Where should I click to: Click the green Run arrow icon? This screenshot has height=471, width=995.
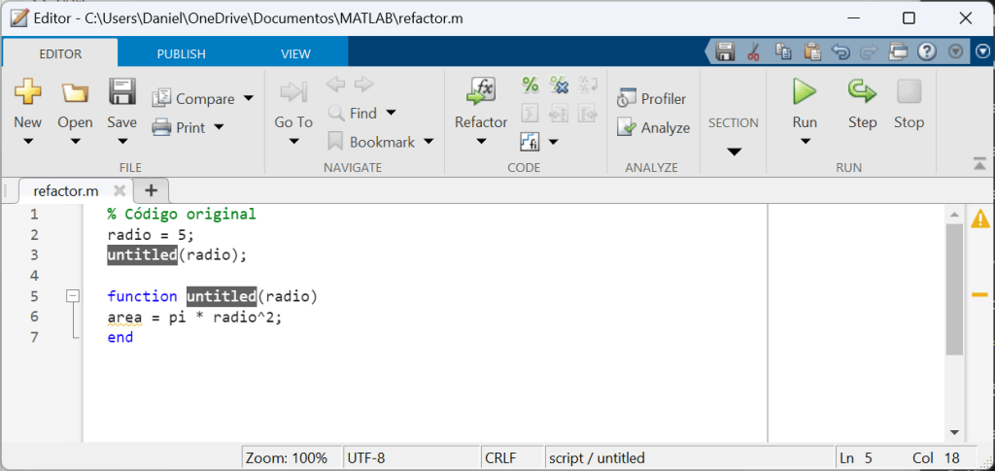pyautogui.click(x=804, y=92)
